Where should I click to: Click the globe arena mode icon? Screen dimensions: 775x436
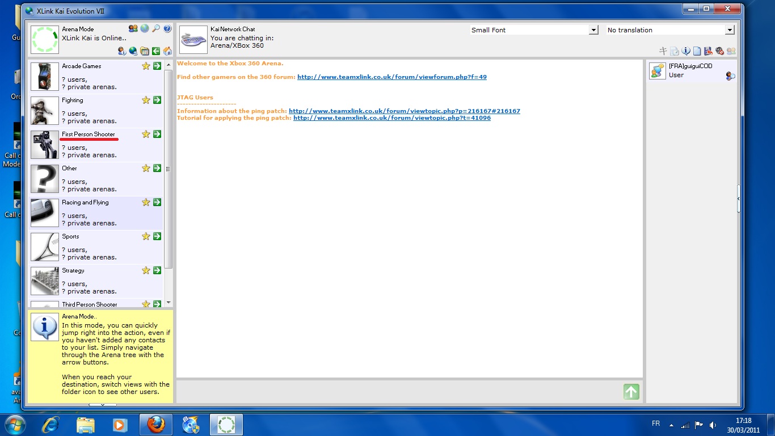[145, 28]
